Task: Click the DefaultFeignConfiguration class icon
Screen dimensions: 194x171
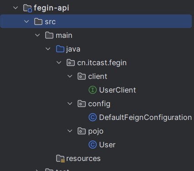Action: pyautogui.click(x=93, y=117)
